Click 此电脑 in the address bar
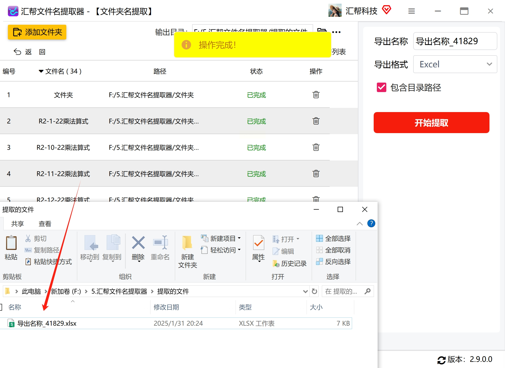Screen dimensions: 505x368 [31, 291]
